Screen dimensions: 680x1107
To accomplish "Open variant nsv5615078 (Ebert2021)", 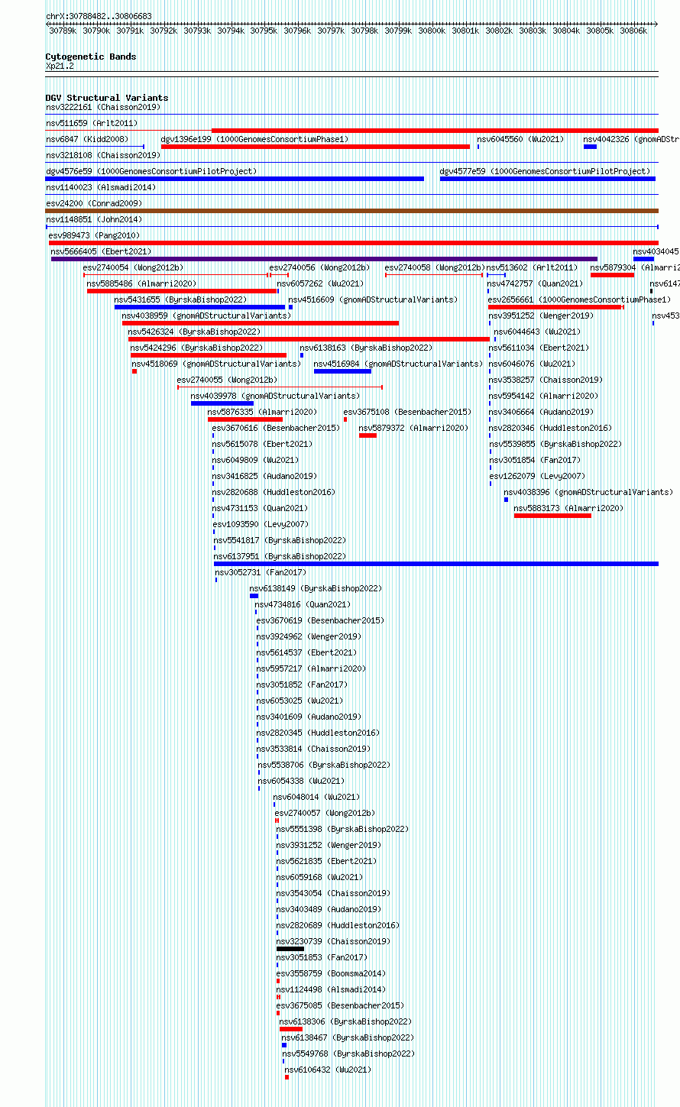I will coord(262,445).
